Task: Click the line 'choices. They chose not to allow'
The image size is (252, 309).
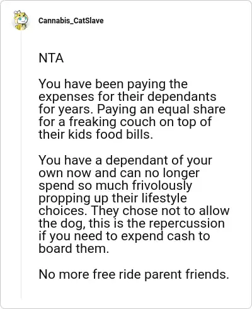Action: coord(134,211)
